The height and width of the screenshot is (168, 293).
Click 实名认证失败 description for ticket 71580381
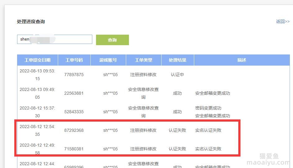pos(208,149)
